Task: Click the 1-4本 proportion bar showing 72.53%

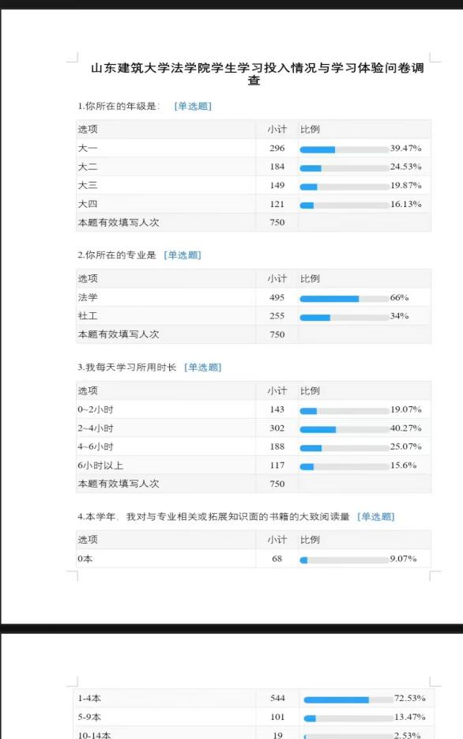Action: click(348, 700)
